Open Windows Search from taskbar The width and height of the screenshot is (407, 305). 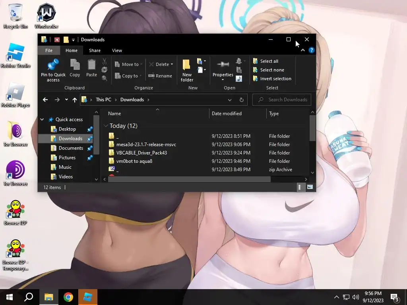click(x=29, y=297)
